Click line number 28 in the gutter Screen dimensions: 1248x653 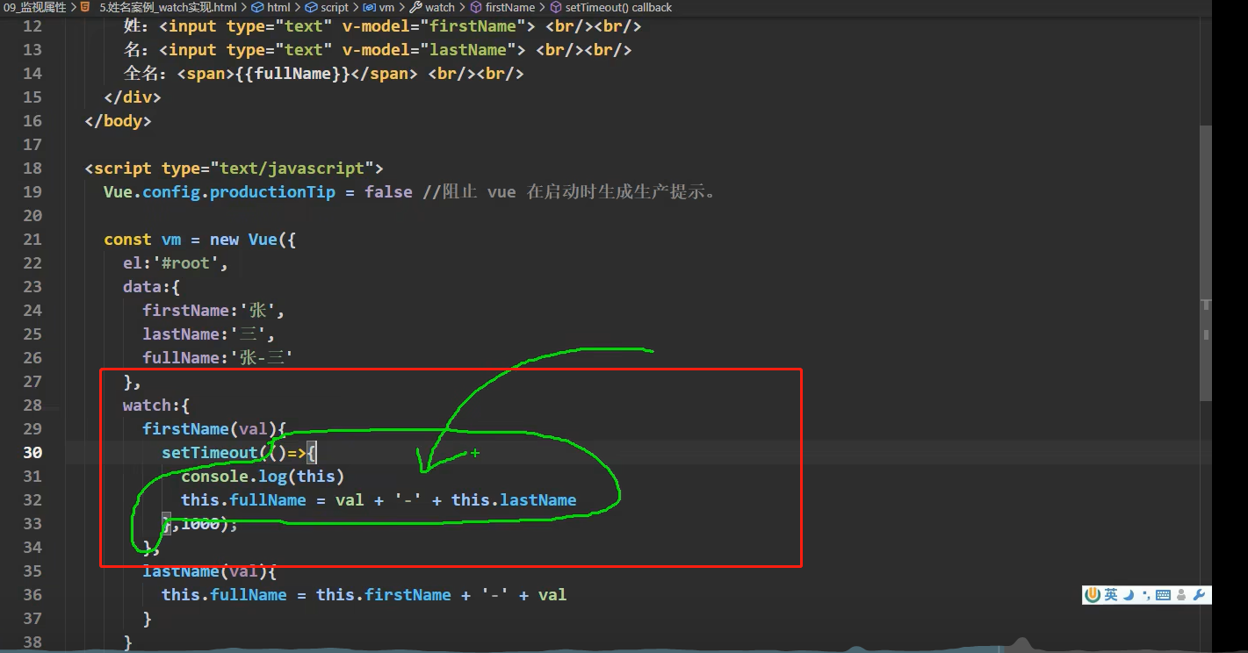tap(32, 405)
